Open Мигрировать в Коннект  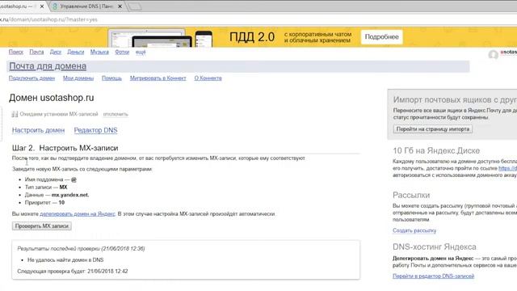158,78
